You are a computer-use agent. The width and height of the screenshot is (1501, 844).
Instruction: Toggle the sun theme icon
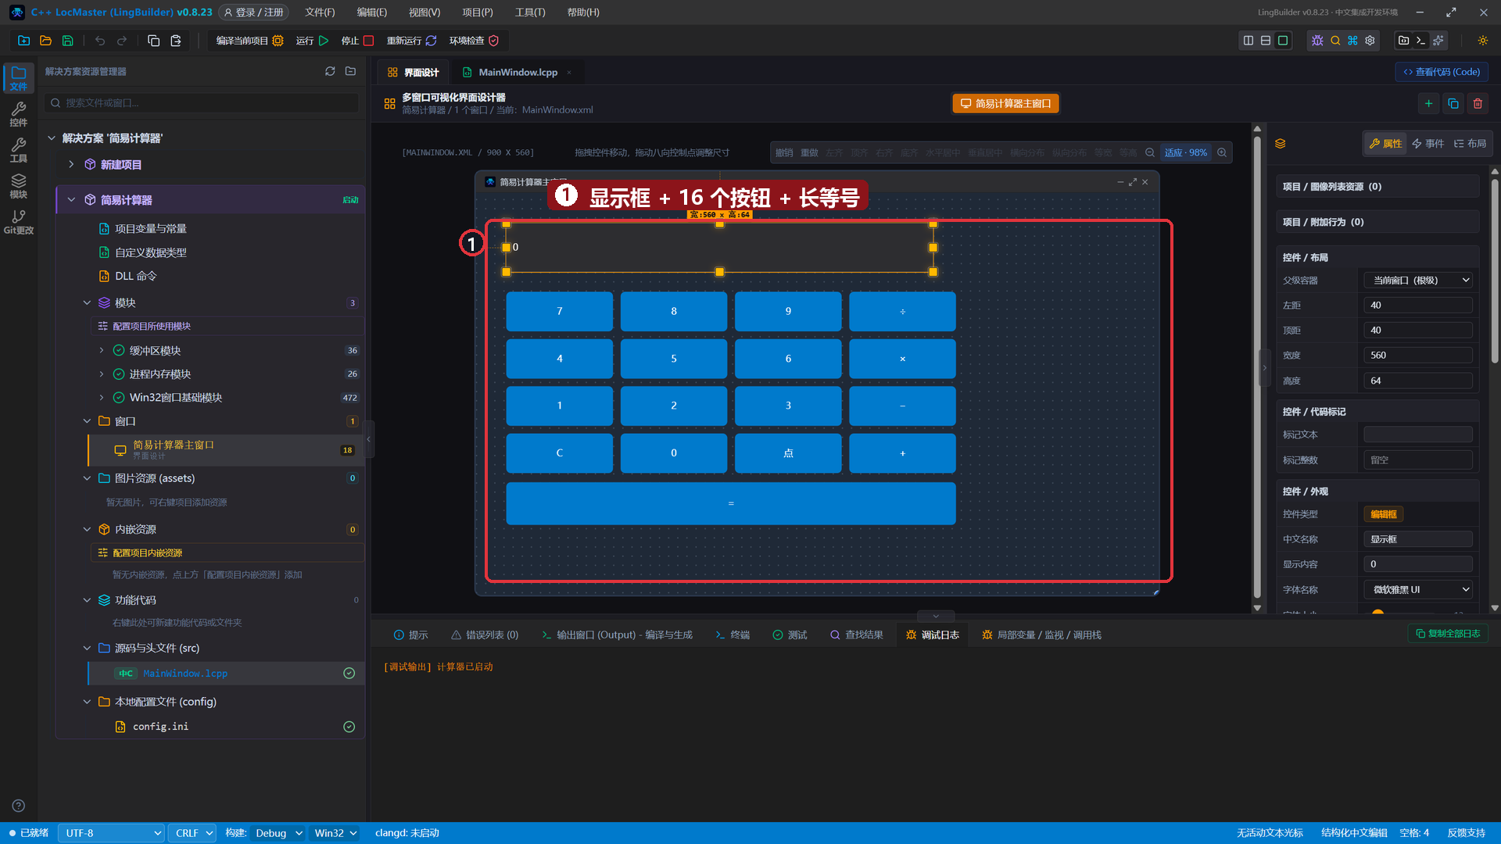pyautogui.click(x=1483, y=41)
